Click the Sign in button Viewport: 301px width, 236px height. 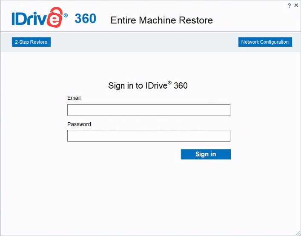point(206,154)
